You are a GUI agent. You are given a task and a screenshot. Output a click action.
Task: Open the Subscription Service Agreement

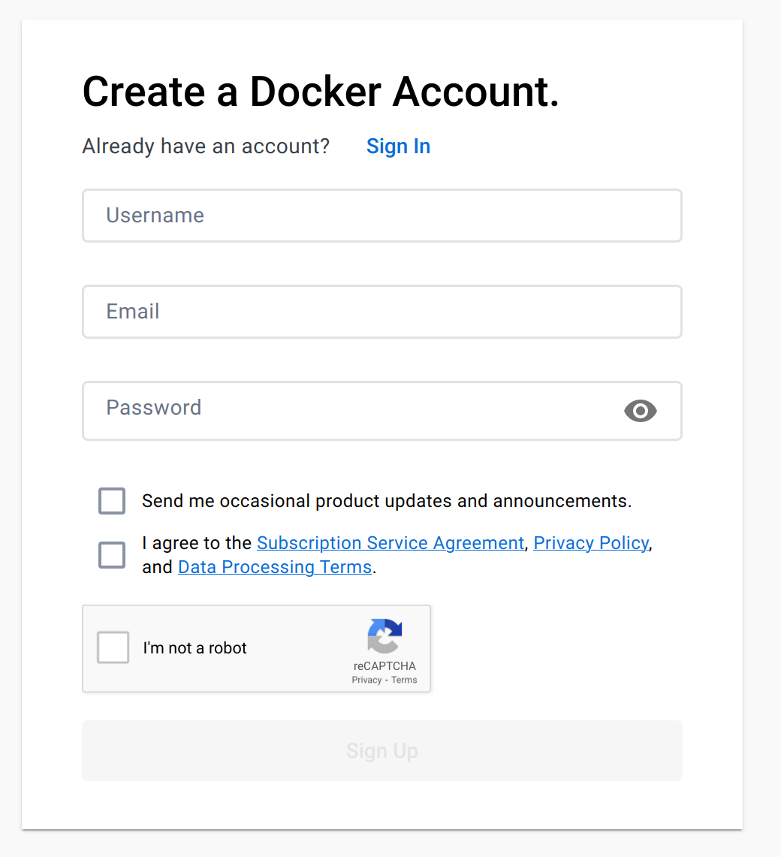[390, 542]
